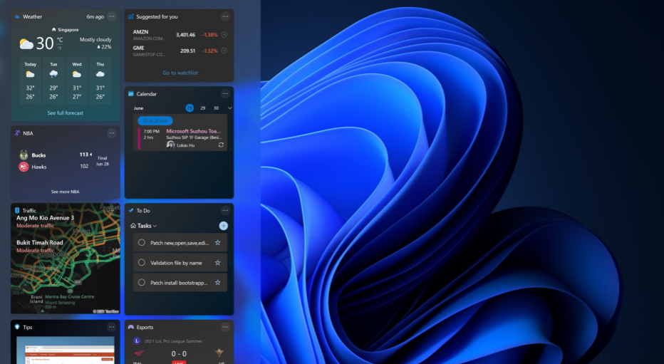Click the in 27 min event badge
The width and height of the screenshot is (664, 364).
click(155, 120)
